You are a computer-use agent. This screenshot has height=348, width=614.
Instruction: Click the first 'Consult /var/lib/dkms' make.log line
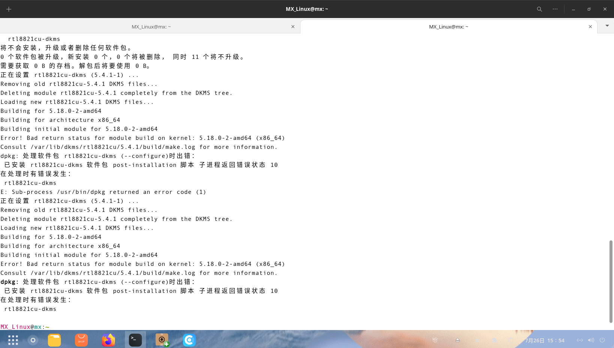coord(139,147)
